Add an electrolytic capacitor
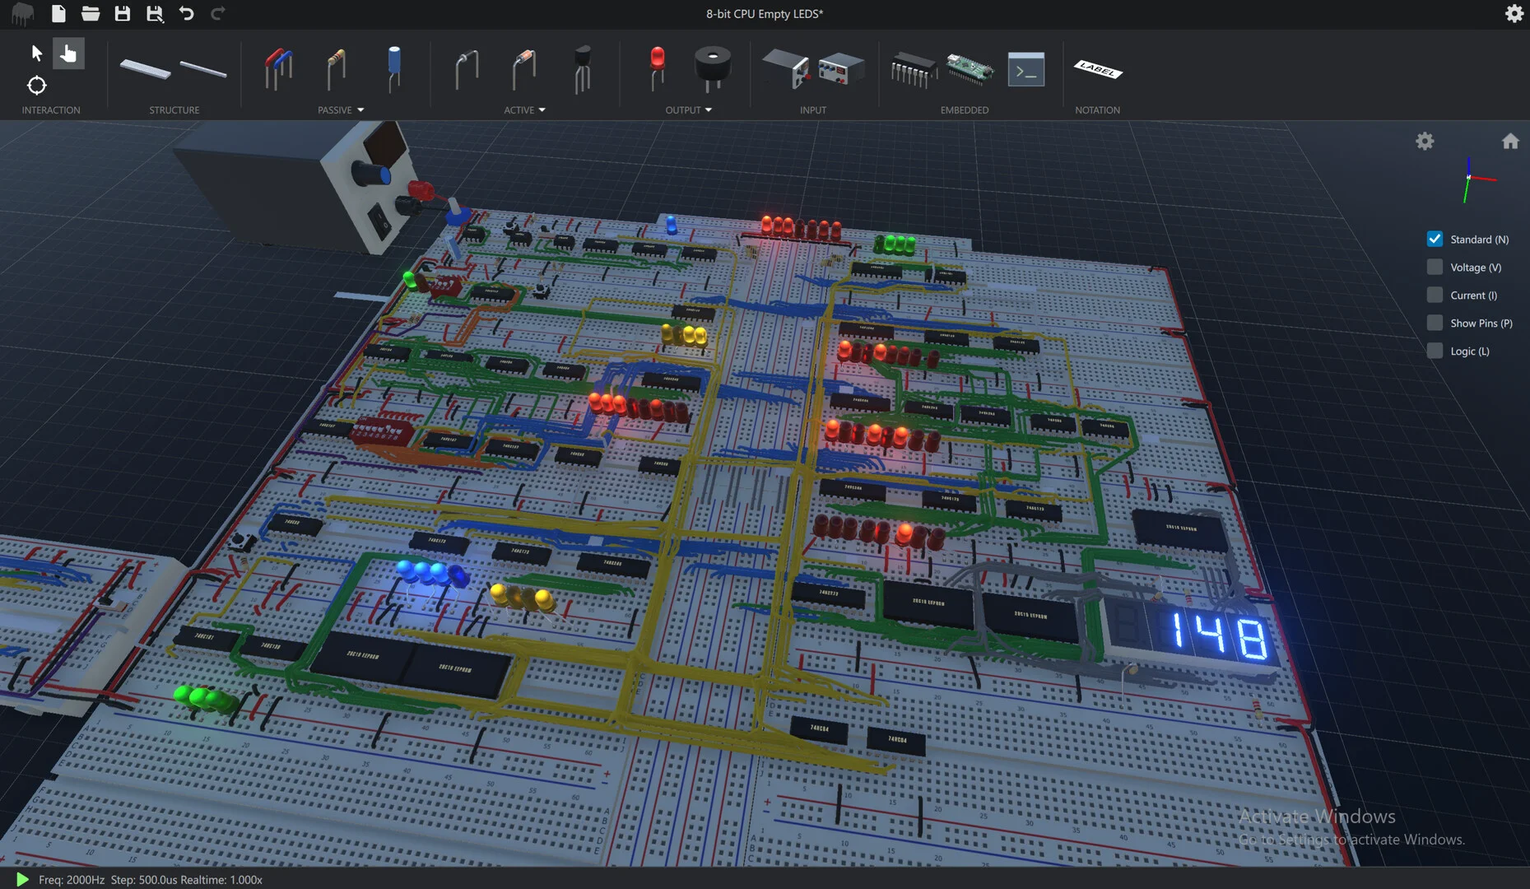Screen dimensions: 1530x889 (393, 70)
